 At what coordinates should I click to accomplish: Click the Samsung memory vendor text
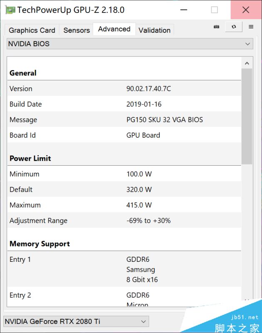point(140,269)
